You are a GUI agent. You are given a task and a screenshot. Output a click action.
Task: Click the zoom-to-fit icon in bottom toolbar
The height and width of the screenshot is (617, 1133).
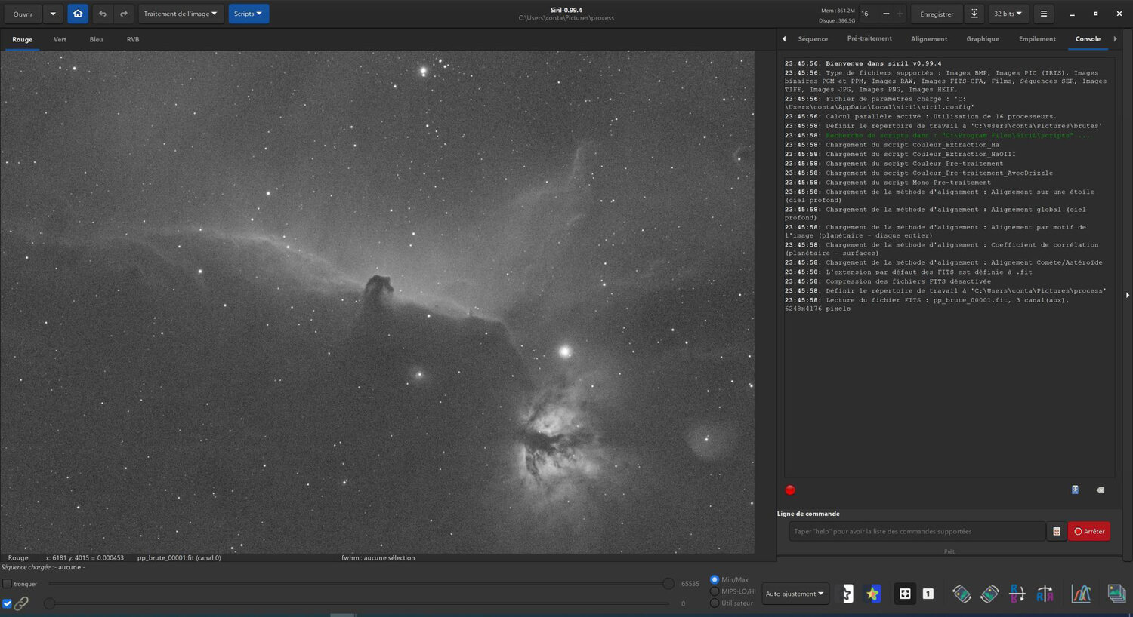[x=905, y=594]
